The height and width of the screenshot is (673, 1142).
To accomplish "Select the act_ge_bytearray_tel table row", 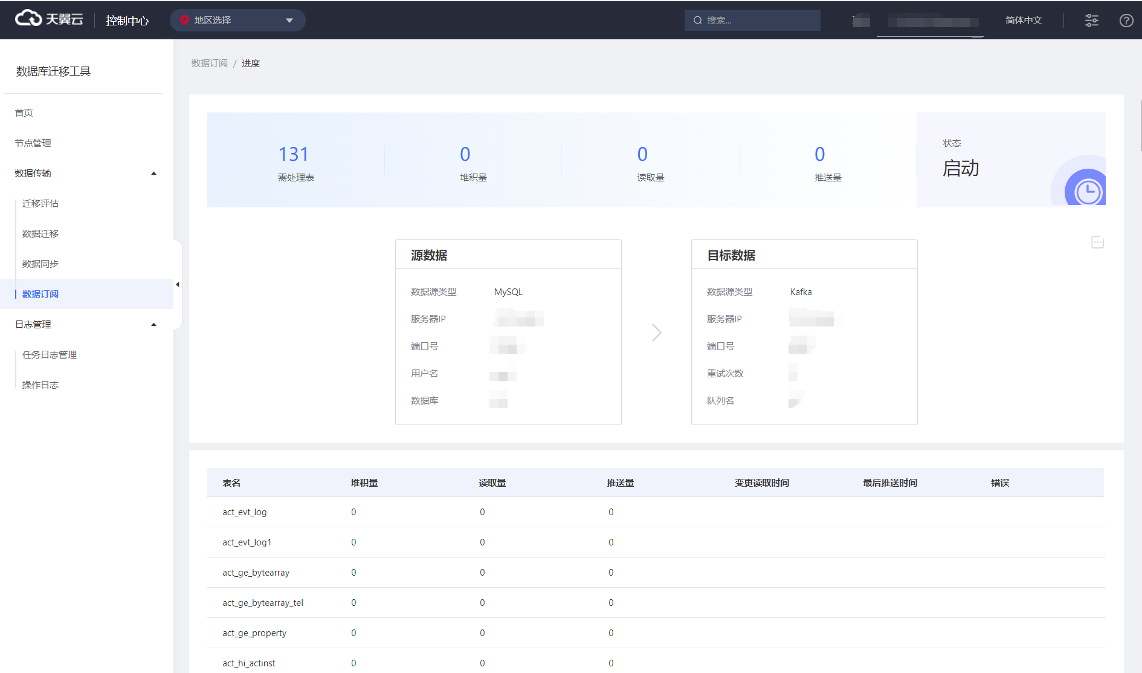I will [x=656, y=603].
